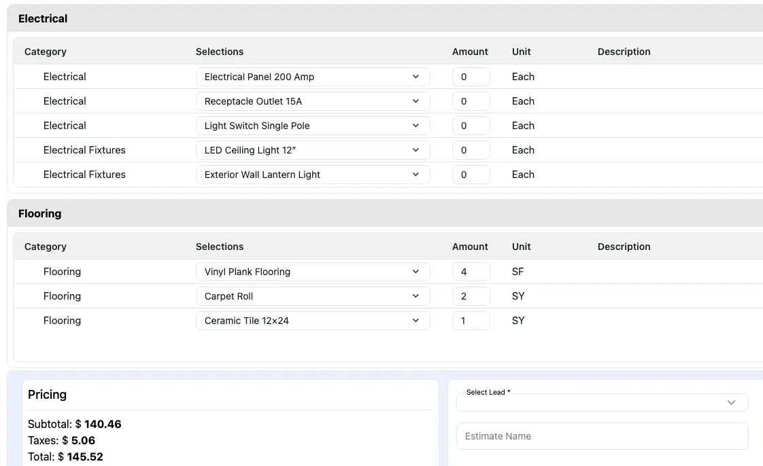Click the Select Lead dropdown chevron

[x=731, y=403]
